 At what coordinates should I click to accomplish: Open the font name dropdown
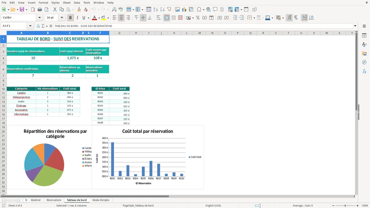point(39,18)
